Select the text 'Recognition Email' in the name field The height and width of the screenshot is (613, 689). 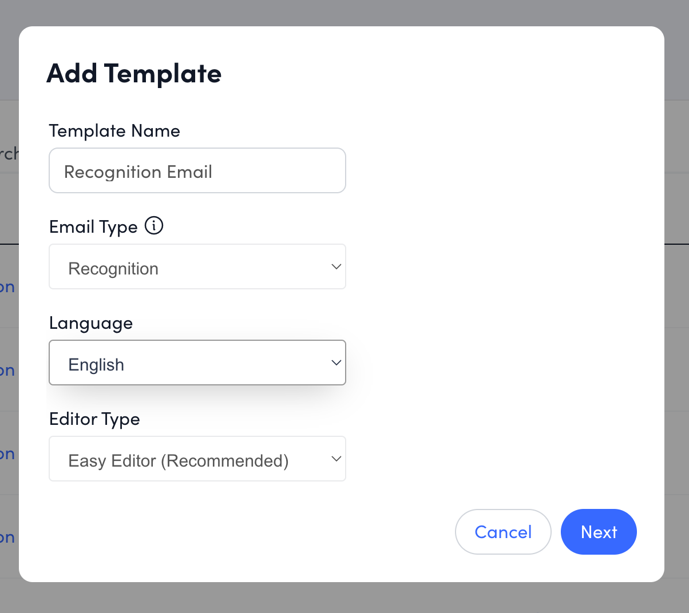[138, 172]
